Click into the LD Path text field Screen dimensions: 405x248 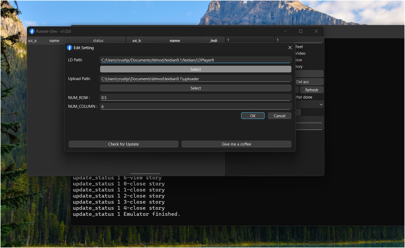coord(195,60)
